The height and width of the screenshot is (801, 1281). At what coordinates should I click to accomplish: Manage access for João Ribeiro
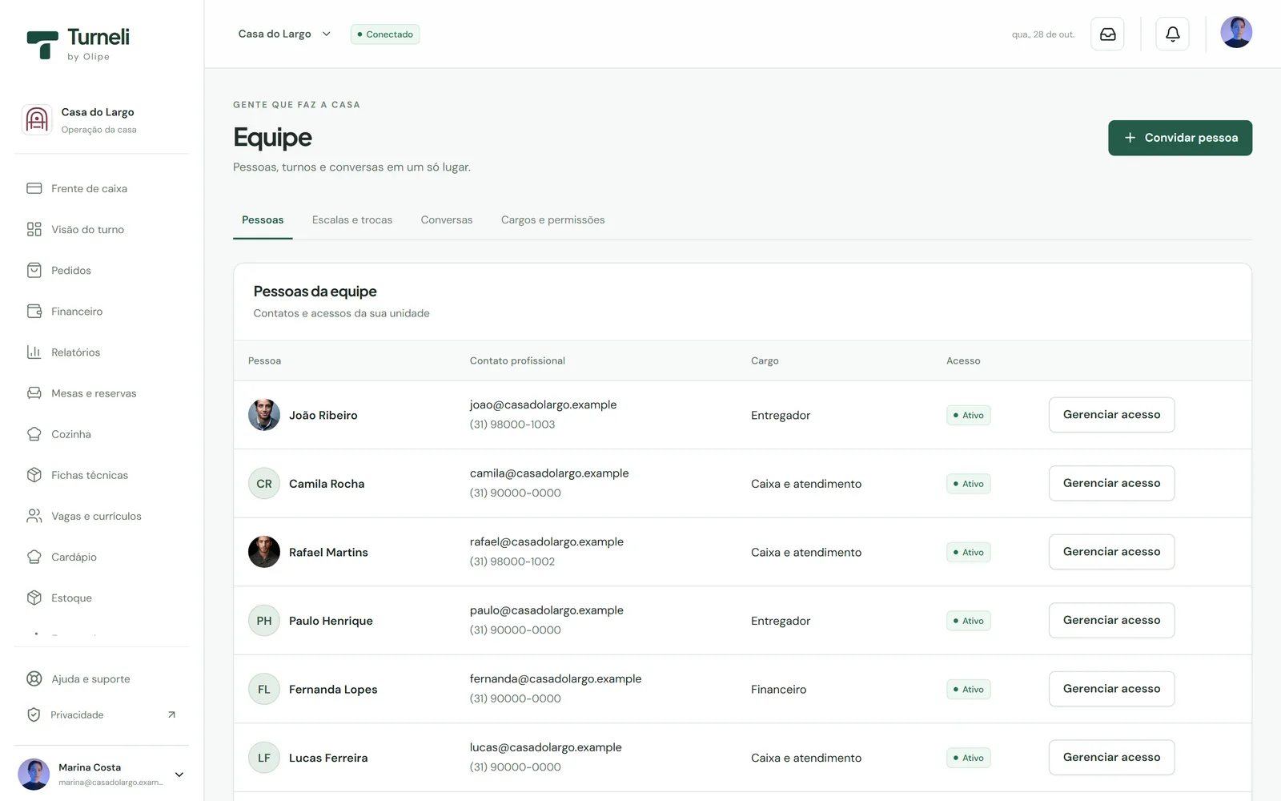pos(1111,415)
